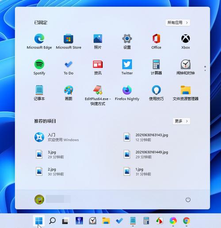Open recommended file 2.jpg

pyautogui.click(x=50, y=172)
